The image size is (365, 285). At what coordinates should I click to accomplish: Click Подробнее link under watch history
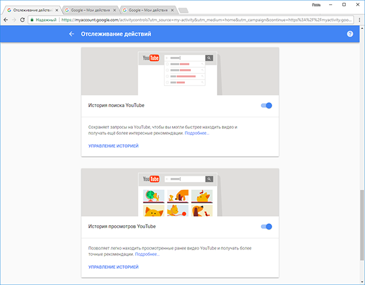point(147,254)
